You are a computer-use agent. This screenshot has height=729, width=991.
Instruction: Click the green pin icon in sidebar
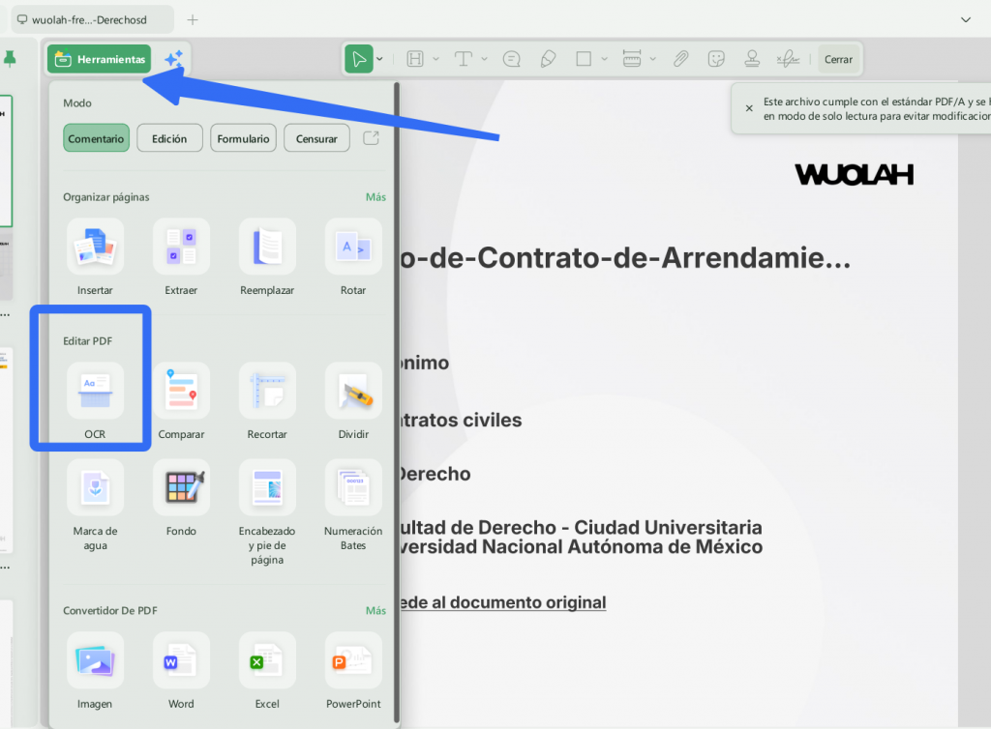(x=10, y=59)
